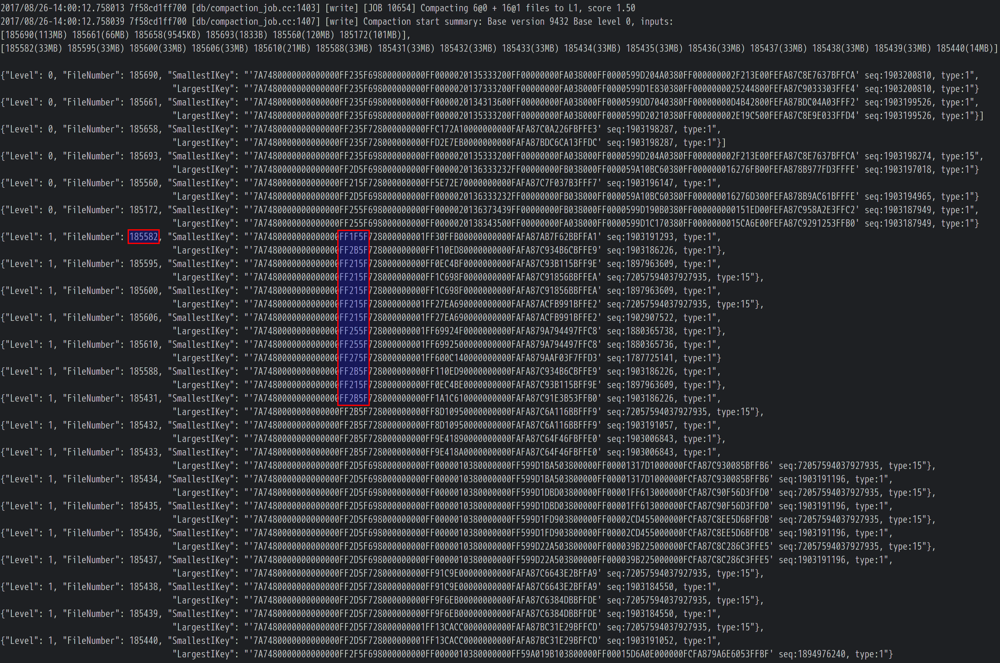Select the "seq:1903196147" value
1000x663 pixels.
640,183
